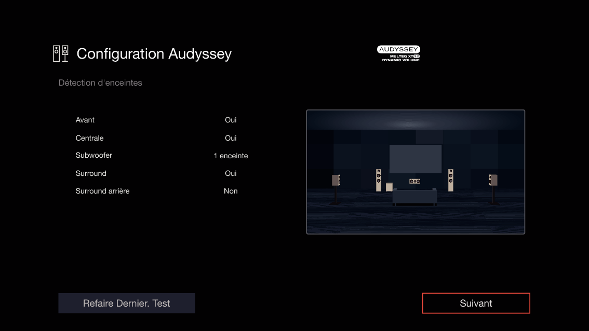Expand the Détection d'enceintes section
This screenshot has height=331, width=589.
pyautogui.click(x=100, y=82)
